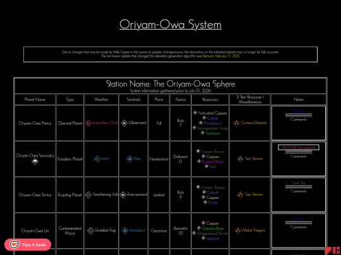Viewport: 341px width, 255px height.
Task: Click the Metal 'Fingers' three-star icon
Action: [x=237, y=230]
